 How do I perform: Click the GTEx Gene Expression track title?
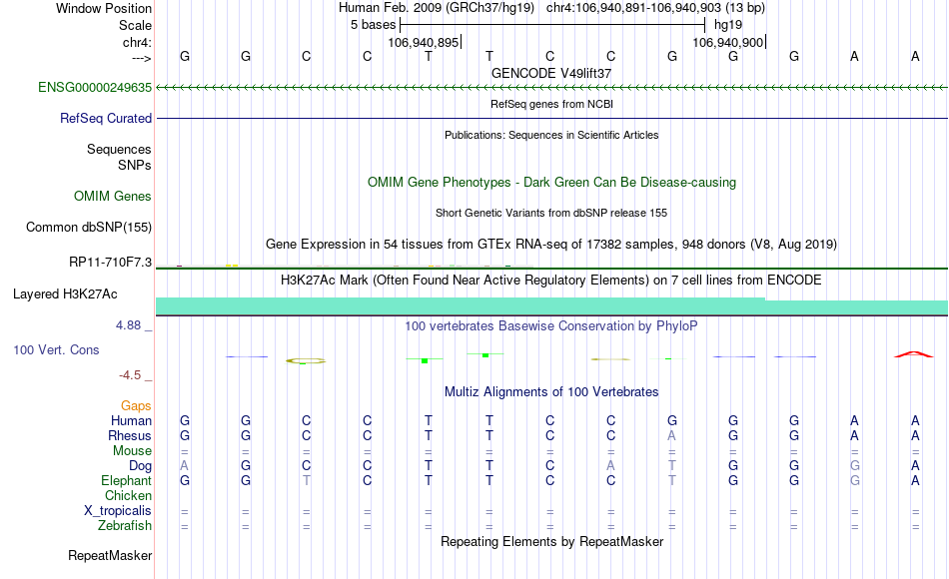[551, 245]
